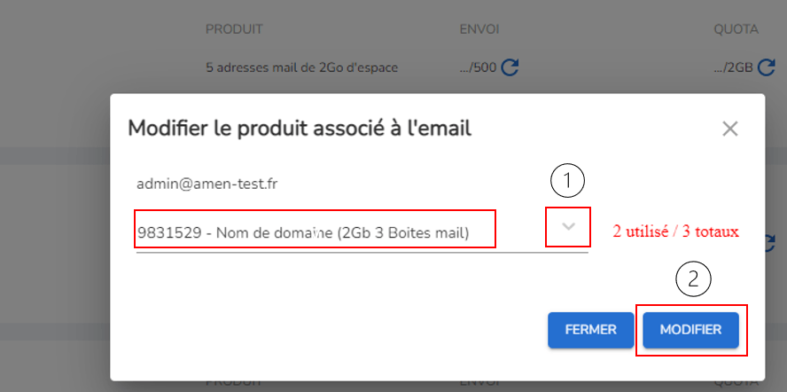The width and height of the screenshot is (787, 392).
Task: Click the top ENVOI column header
Action: tap(479, 29)
